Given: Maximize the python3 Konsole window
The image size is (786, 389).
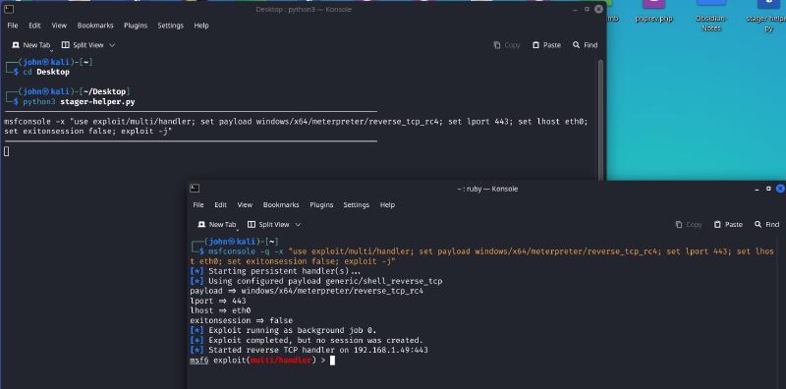Looking at the screenshot, I should click(x=587, y=9).
